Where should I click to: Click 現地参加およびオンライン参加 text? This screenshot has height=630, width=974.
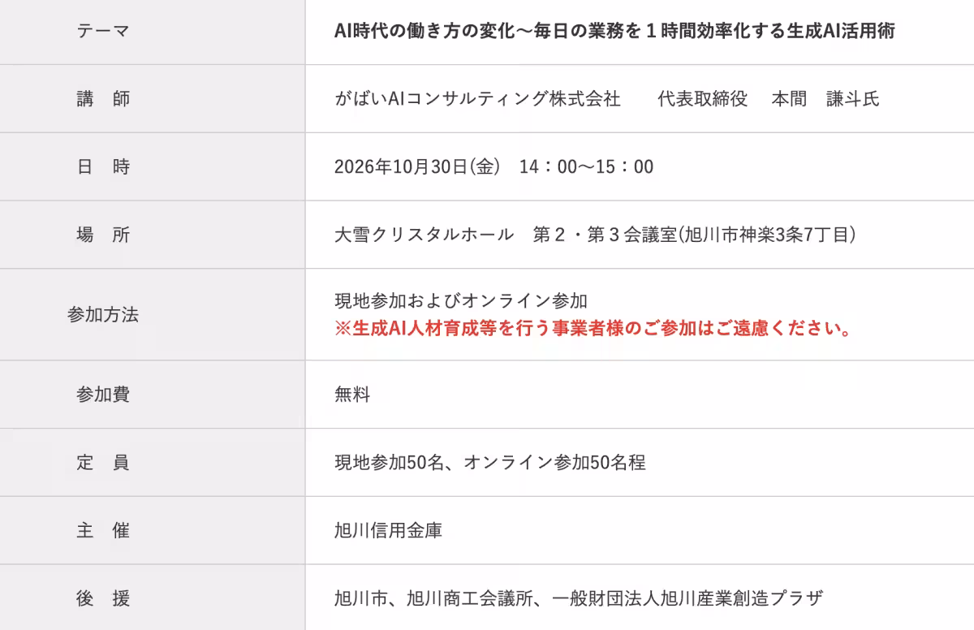point(460,300)
